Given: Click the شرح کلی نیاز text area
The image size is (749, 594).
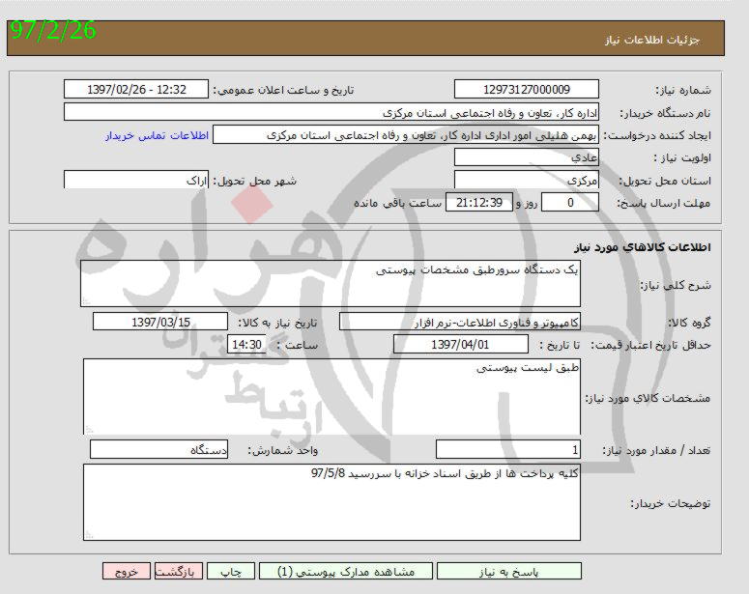Looking at the screenshot, I should pyautogui.click(x=331, y=284).
